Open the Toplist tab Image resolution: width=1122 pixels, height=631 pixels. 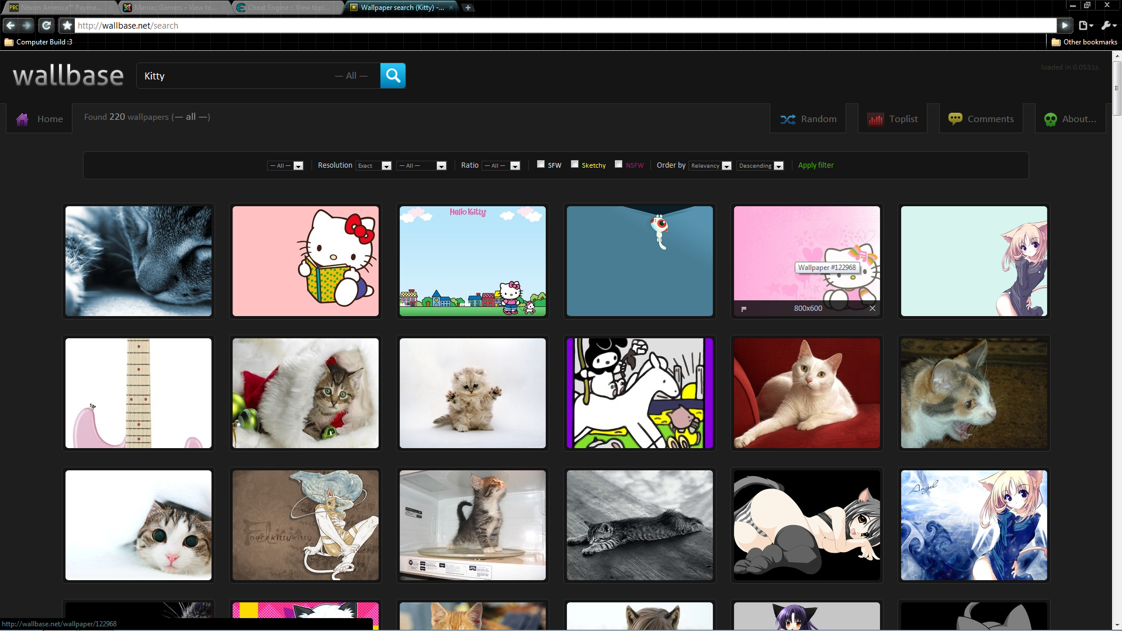coord(892,119)
